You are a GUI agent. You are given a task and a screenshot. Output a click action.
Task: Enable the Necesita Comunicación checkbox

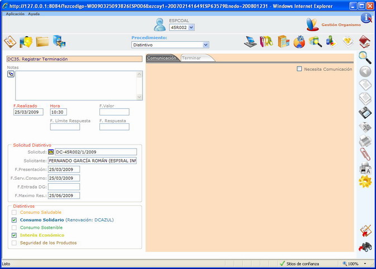[299, 69]
